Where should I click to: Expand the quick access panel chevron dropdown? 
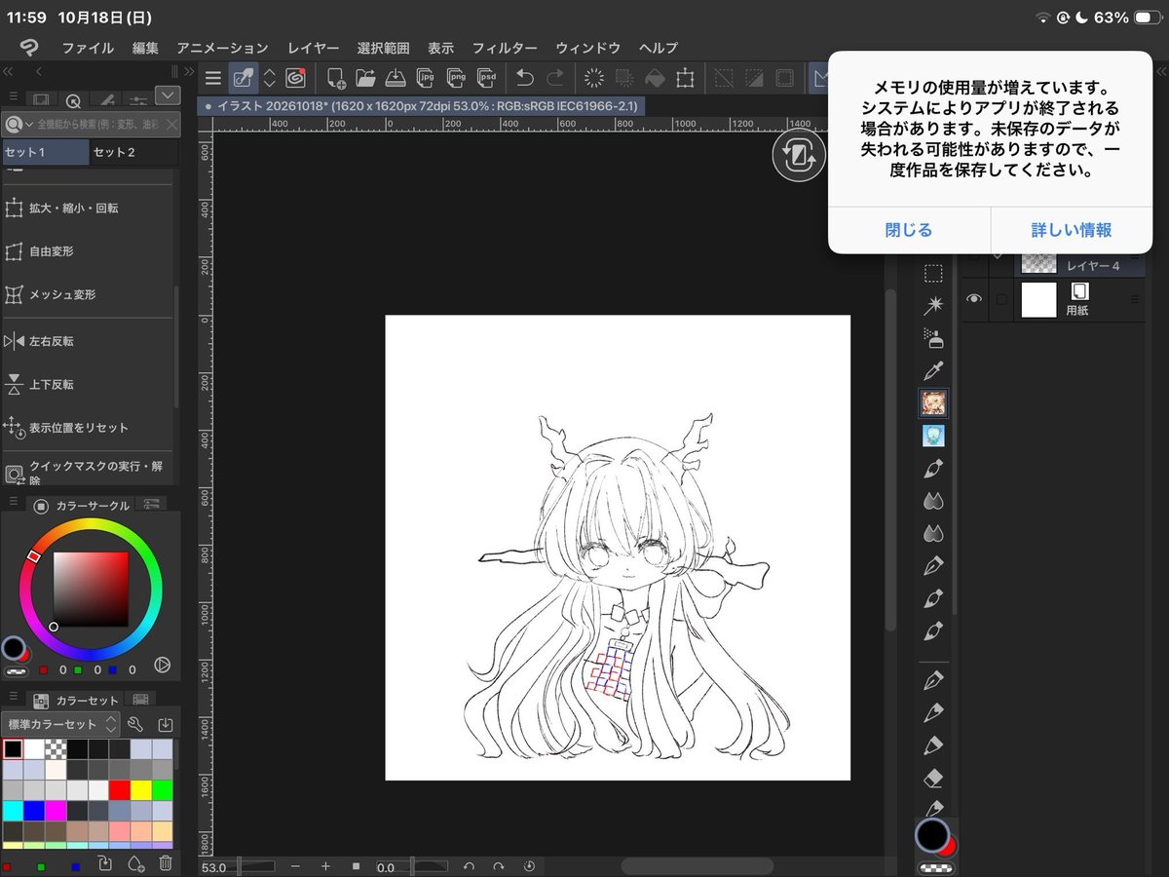pos(168,95)
